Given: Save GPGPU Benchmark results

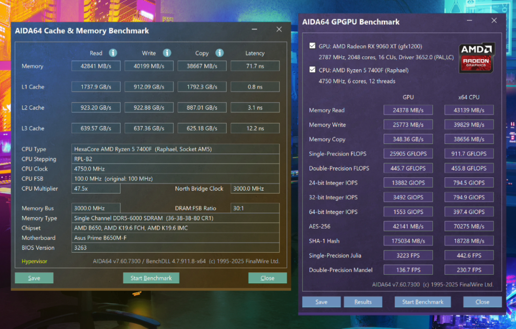Looking at the screenshot, I should point(321,302).
